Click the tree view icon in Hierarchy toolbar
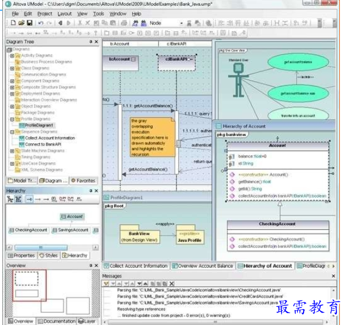Screen dimensions: 345x325 pyautogui.click(x=10, y=199)
